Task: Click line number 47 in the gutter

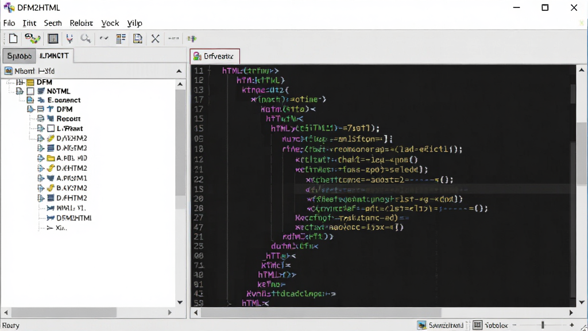Action: (x=199, y=227)
